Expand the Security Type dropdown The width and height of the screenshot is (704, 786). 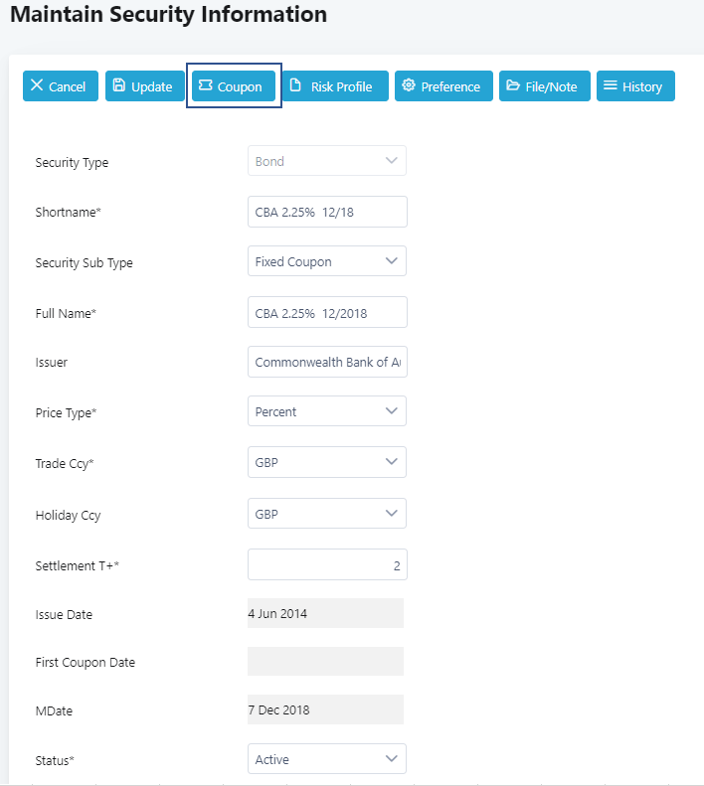(x=326, y=161)
